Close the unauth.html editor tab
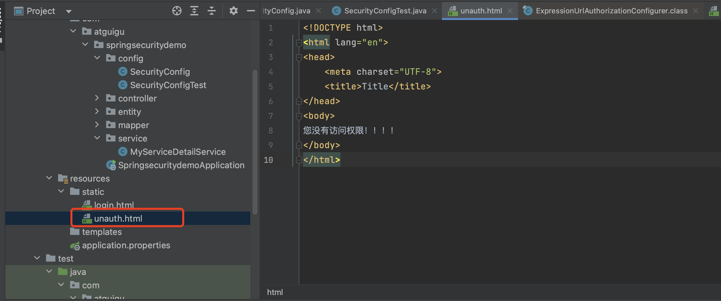721x301 pixels. click(510, 11)
